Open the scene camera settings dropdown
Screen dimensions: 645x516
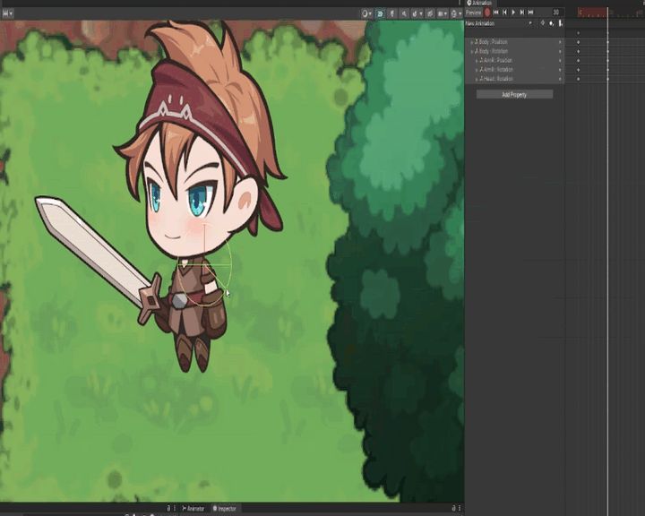coord(443,13)
